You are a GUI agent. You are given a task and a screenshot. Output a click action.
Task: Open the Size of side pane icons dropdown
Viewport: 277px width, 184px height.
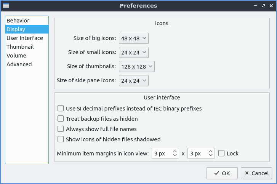click(133, 81)
